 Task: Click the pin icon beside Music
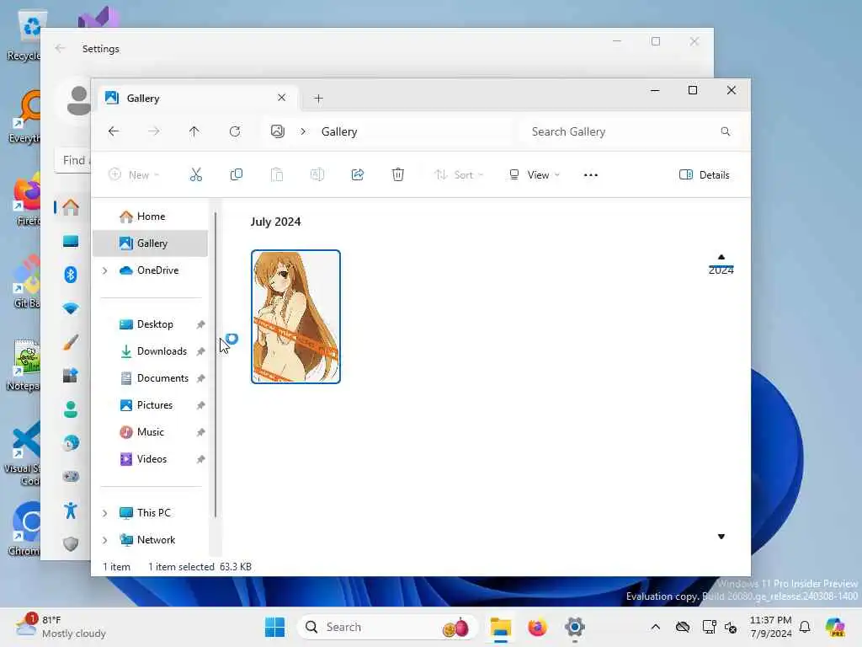point(200,432)
